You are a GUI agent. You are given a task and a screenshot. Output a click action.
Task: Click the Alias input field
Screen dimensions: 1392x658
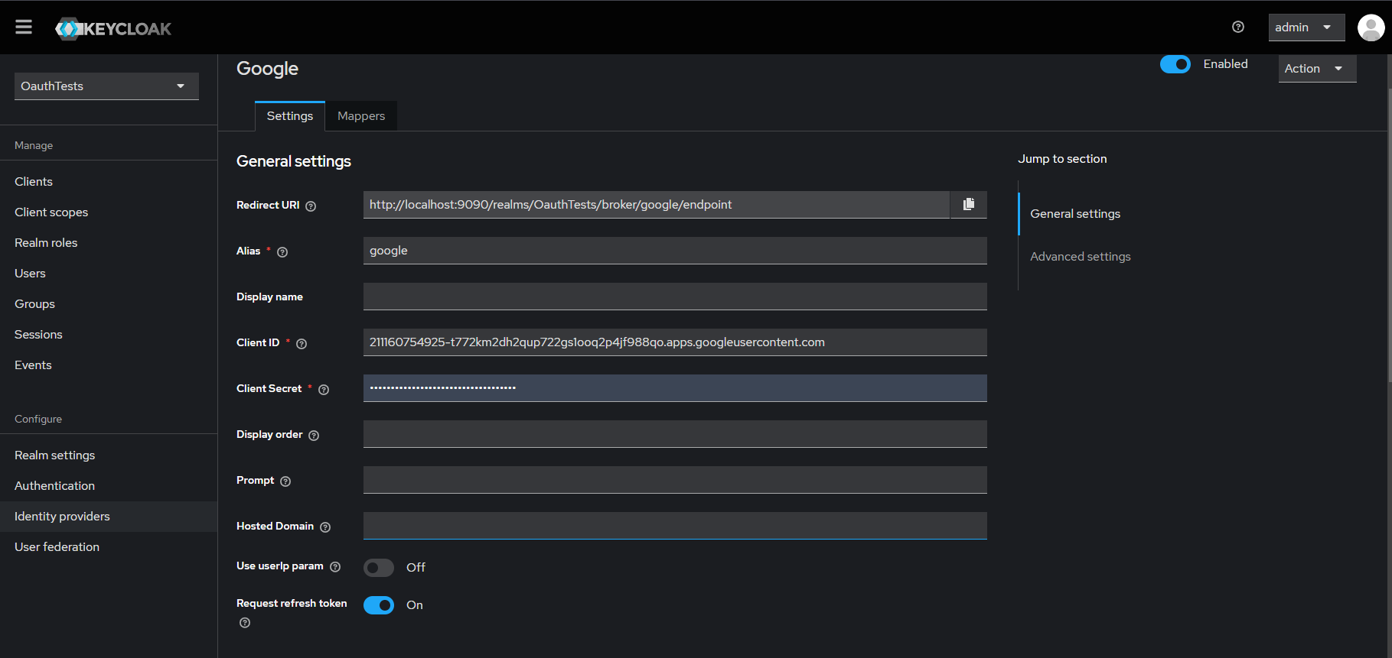675,251
